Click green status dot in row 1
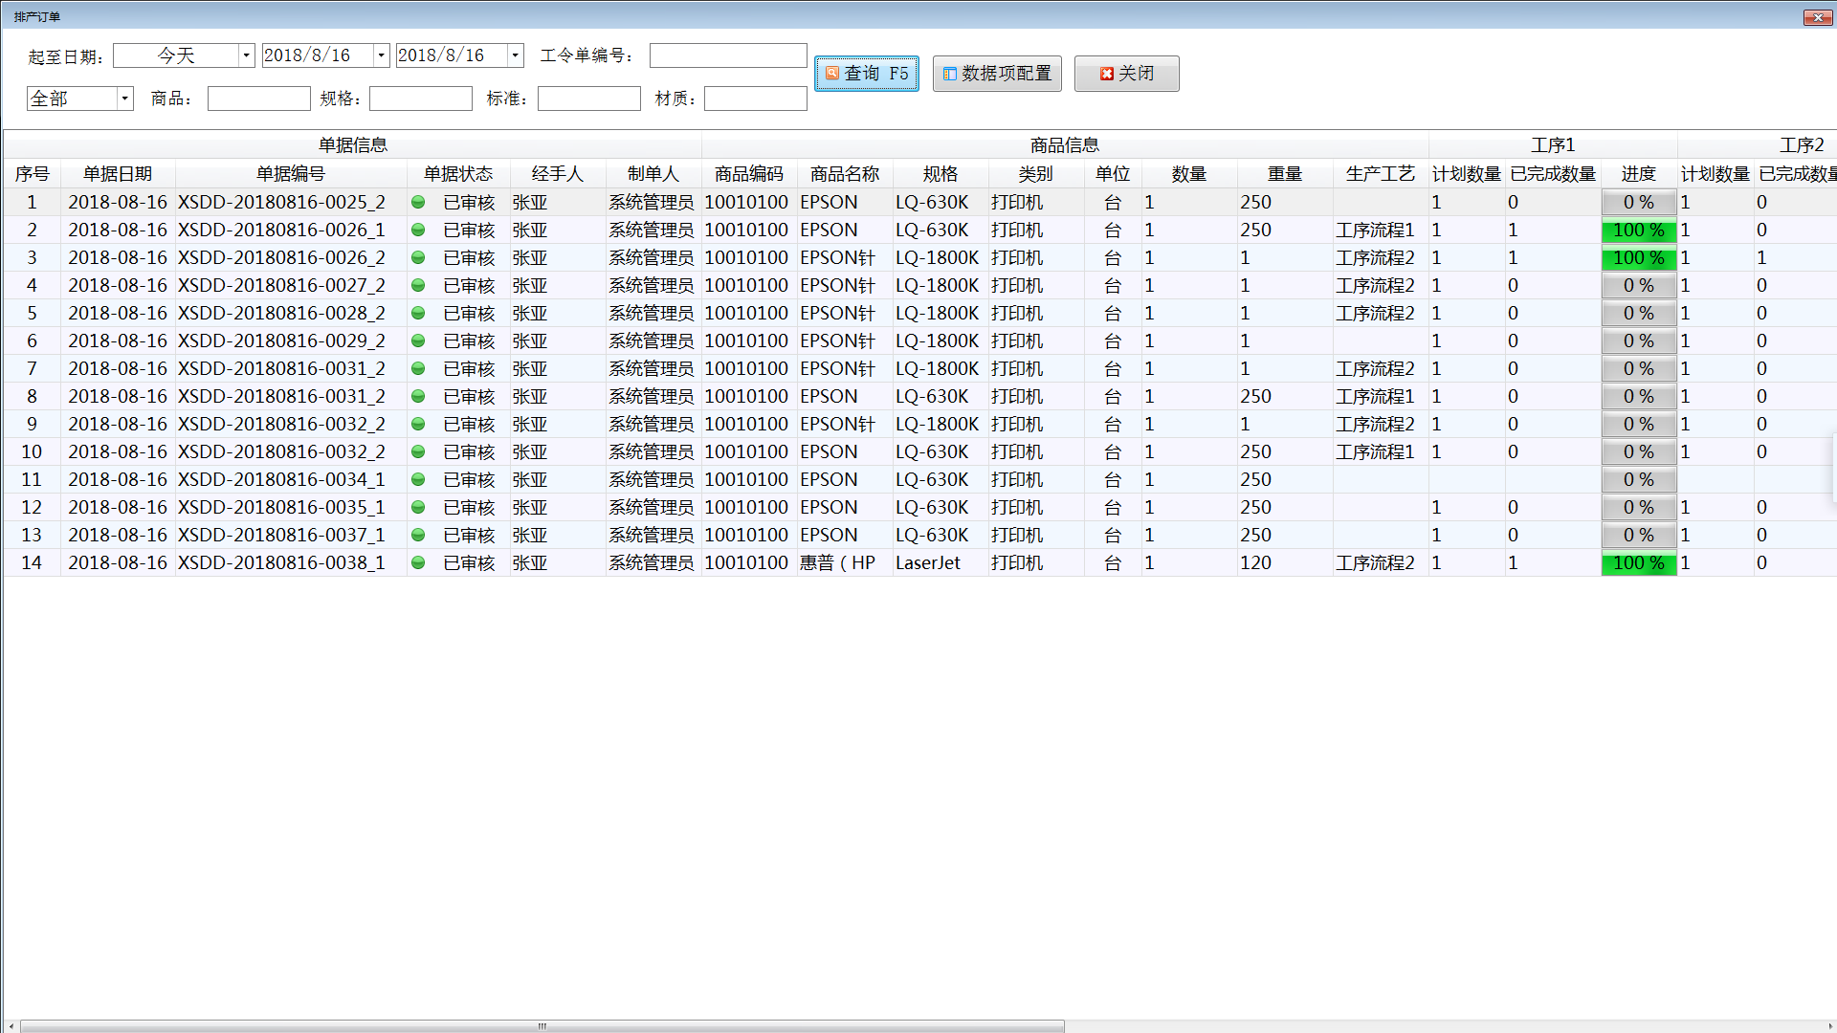This screenshot has height=1033, width=1837. pyautogui.click(x=418, y=203)
